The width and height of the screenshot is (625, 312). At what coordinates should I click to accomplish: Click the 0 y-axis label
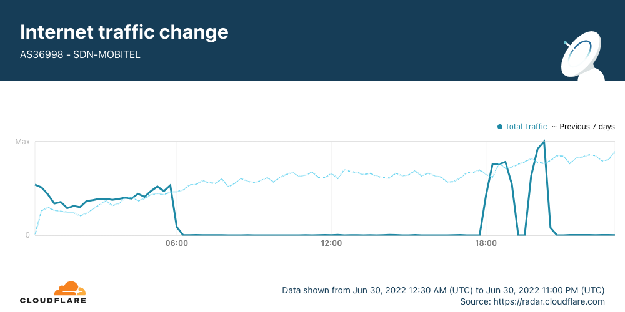(27, 235)
